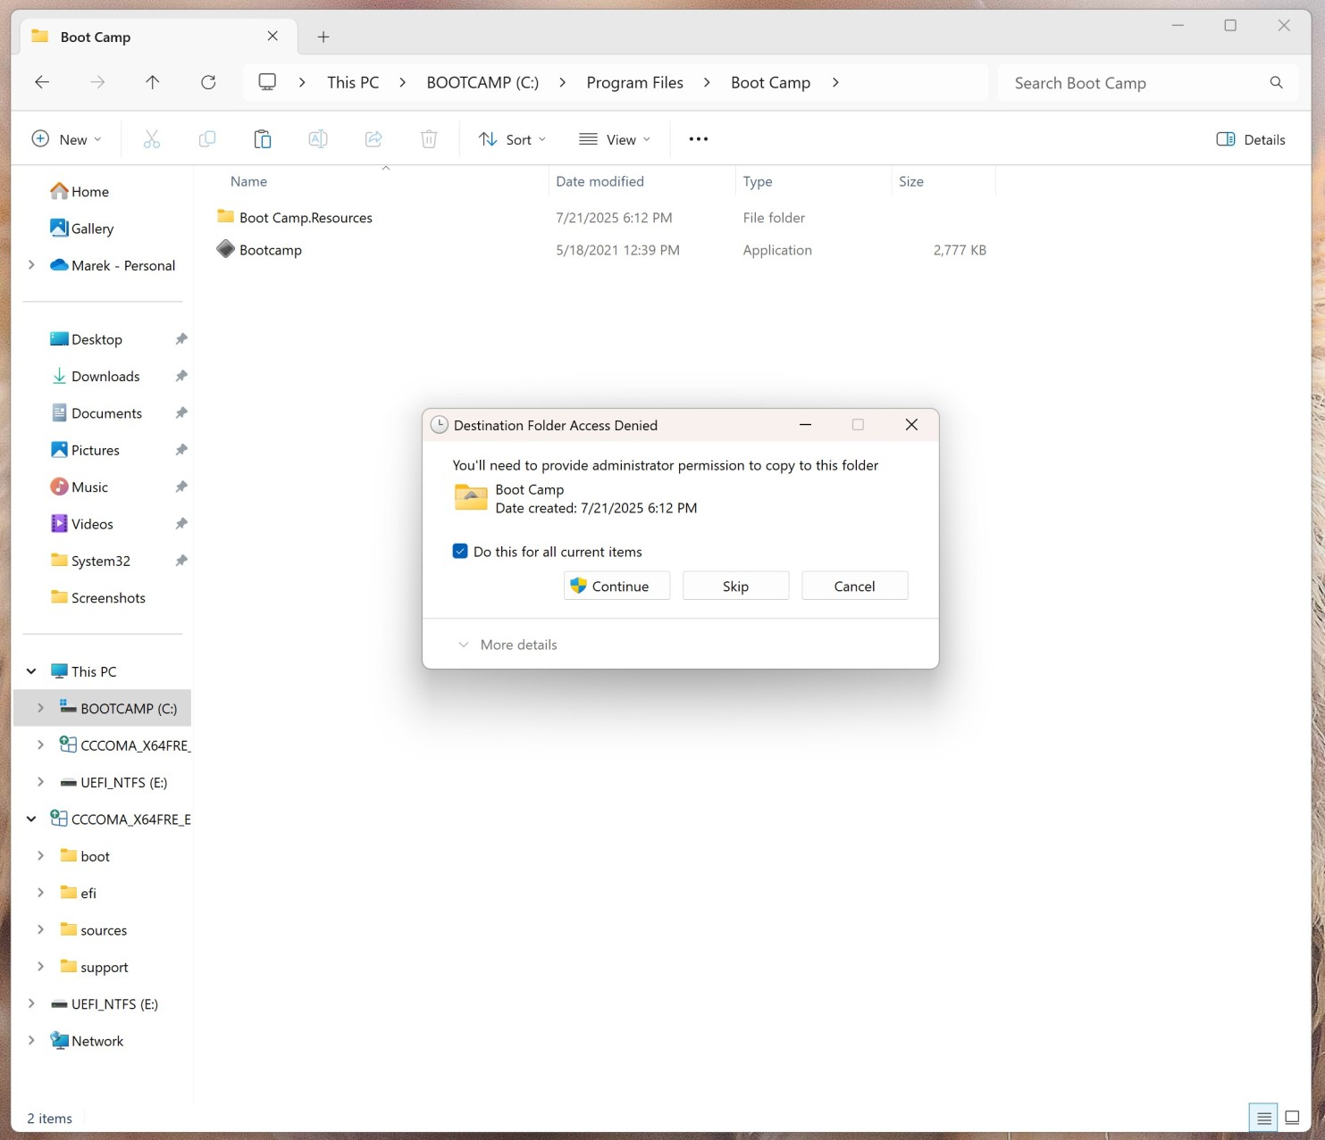
Task: Click the pin icon beside Downloads
Action: click(181, 376)
